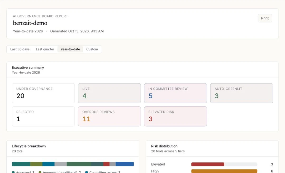Click the Executive summary heading
285x173 pixels.
[28, 68]
